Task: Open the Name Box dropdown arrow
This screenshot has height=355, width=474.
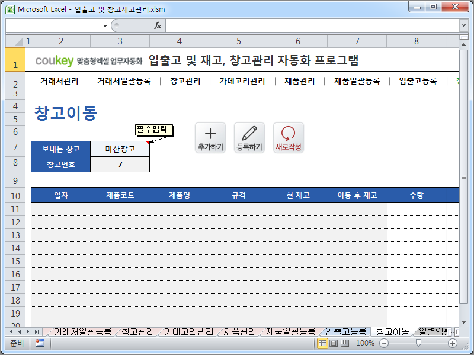Action: pos(105,25)
